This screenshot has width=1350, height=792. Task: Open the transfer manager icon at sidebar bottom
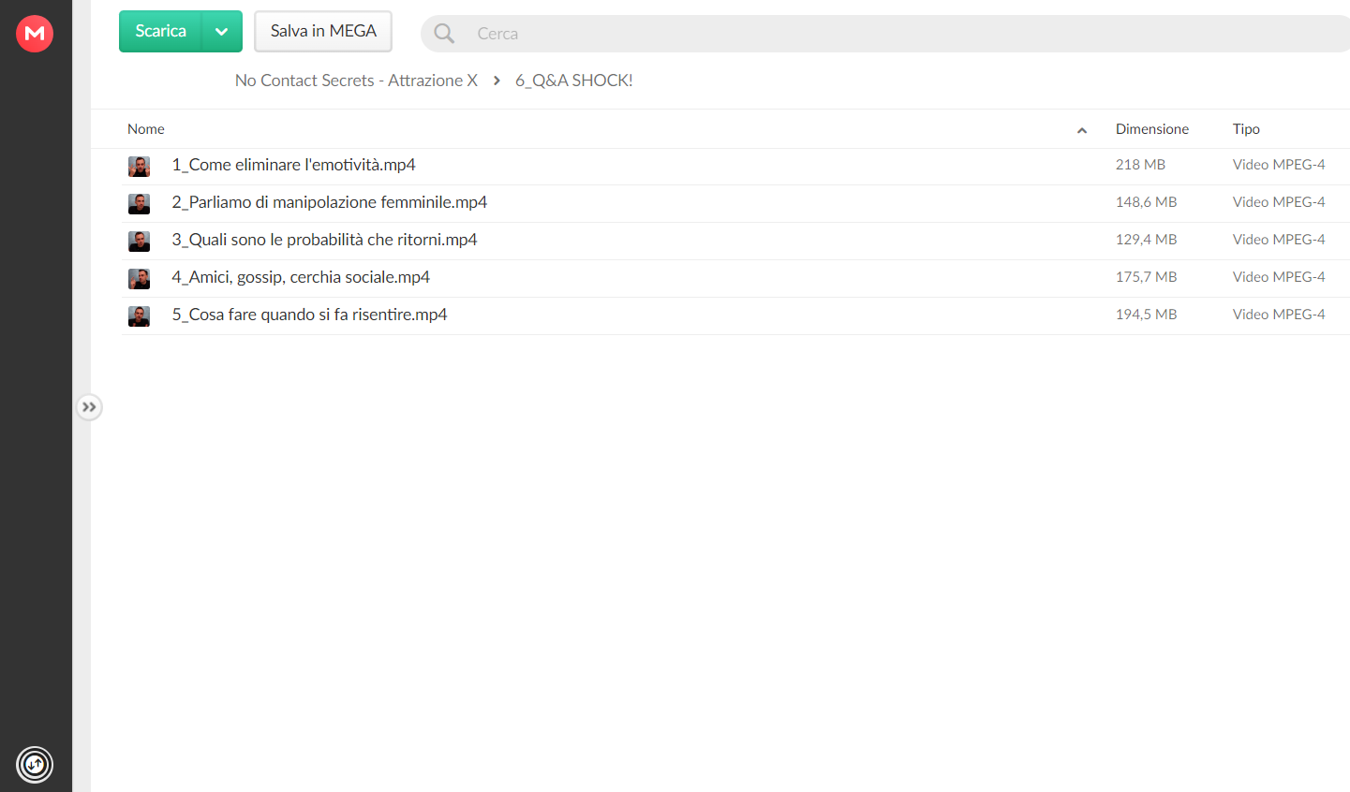click(35, 765)
